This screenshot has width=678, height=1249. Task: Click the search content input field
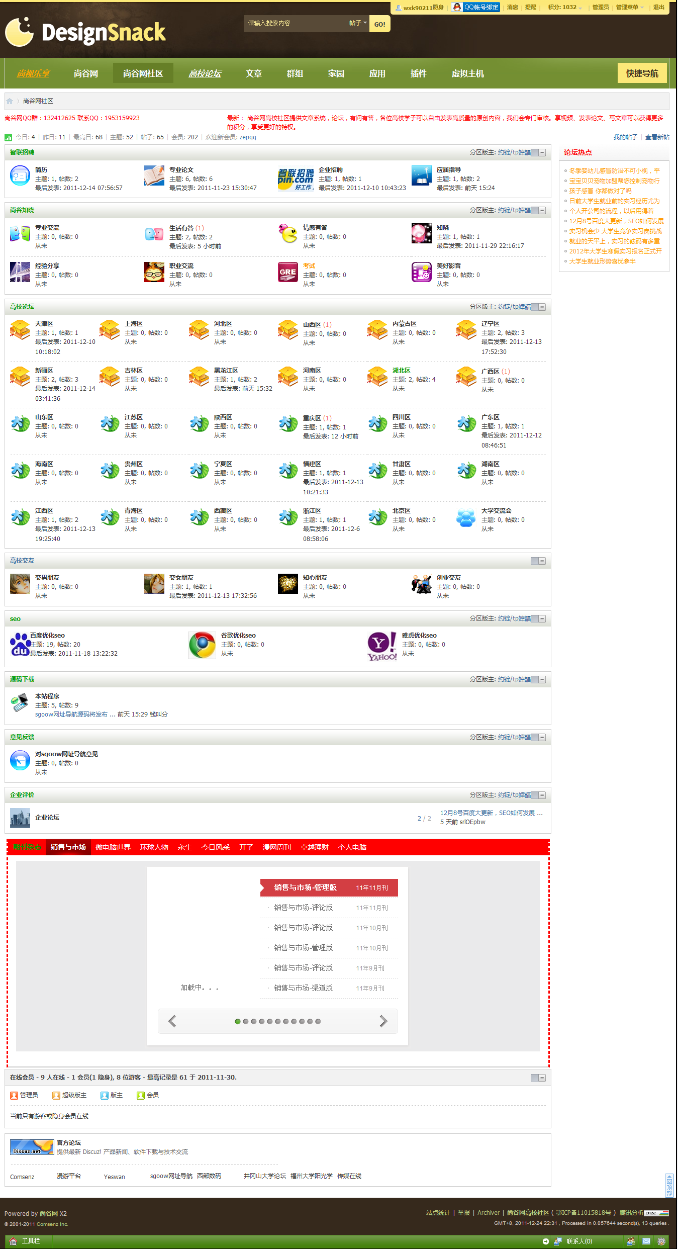(x=294, y=23)
